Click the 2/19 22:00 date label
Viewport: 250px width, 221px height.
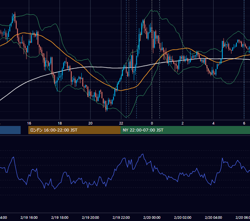point(121,217)
